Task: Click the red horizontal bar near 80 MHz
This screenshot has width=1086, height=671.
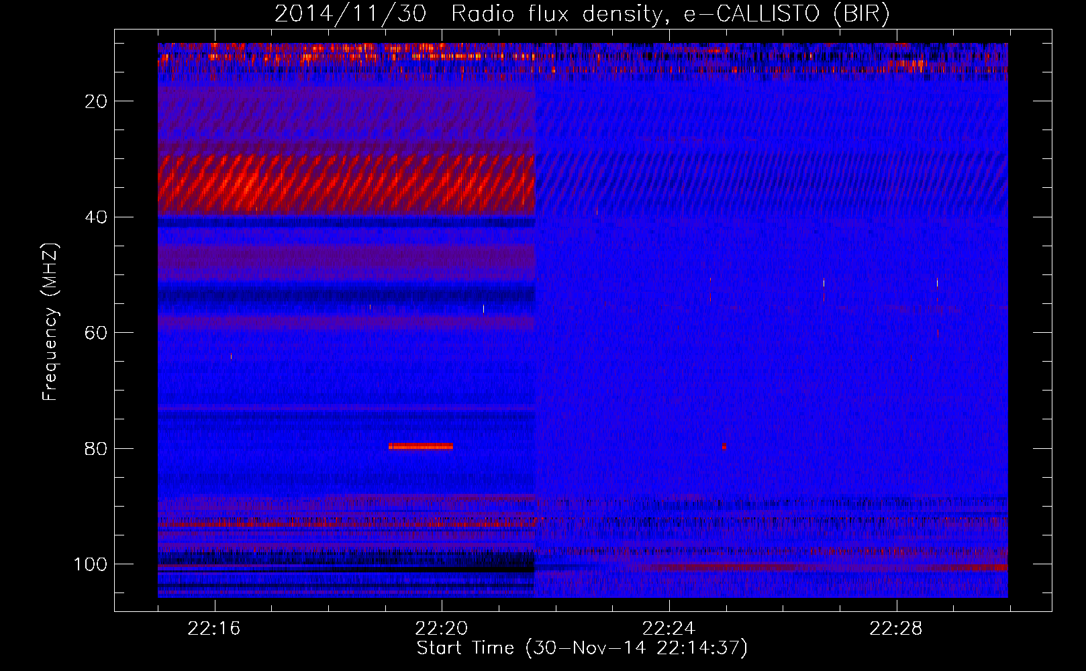Action: [421, 446]
